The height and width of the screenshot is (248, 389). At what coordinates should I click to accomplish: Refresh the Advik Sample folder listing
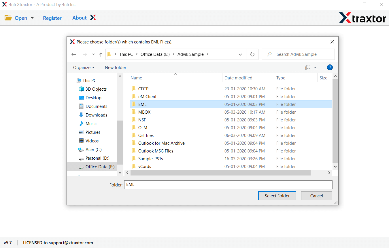252,54
